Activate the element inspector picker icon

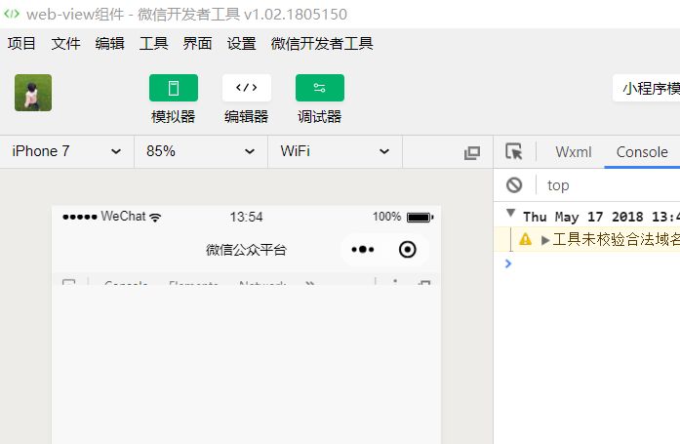514,152
